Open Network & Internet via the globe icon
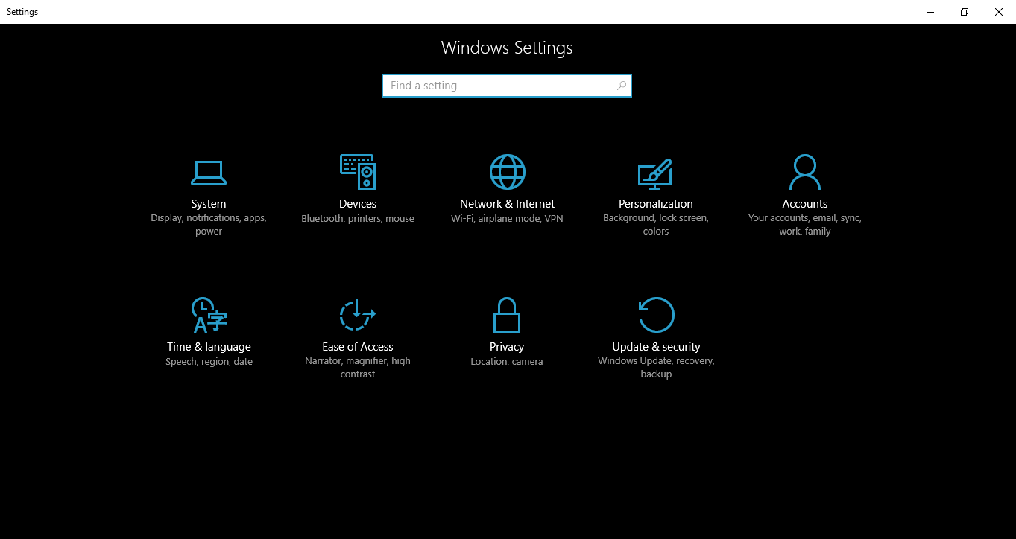 click(508, 172)
